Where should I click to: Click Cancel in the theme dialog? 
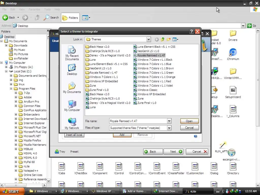point(189,128)
